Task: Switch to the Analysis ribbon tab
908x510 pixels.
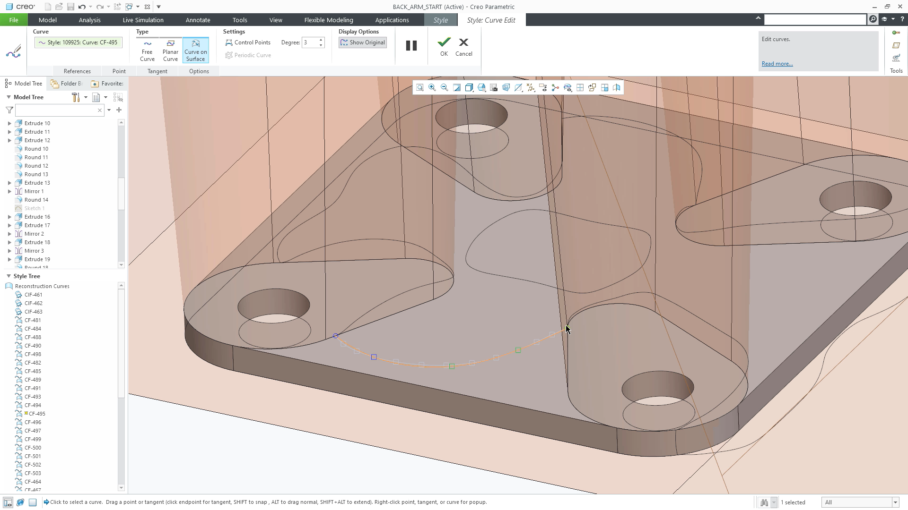Action: [89, 20]
